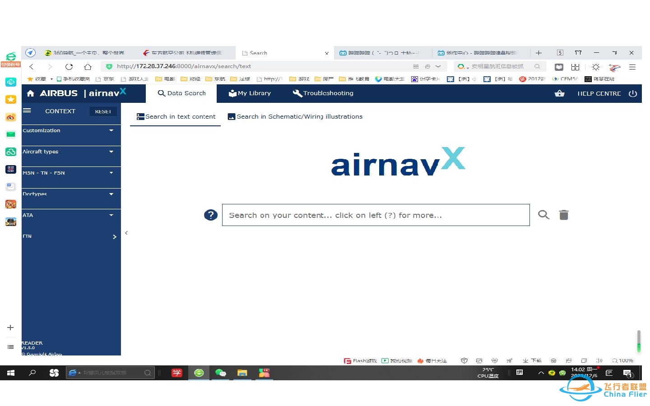This screenshot has height=406, width=650.
Task: Go back with the browser back arrow
Action: (32, 66)
